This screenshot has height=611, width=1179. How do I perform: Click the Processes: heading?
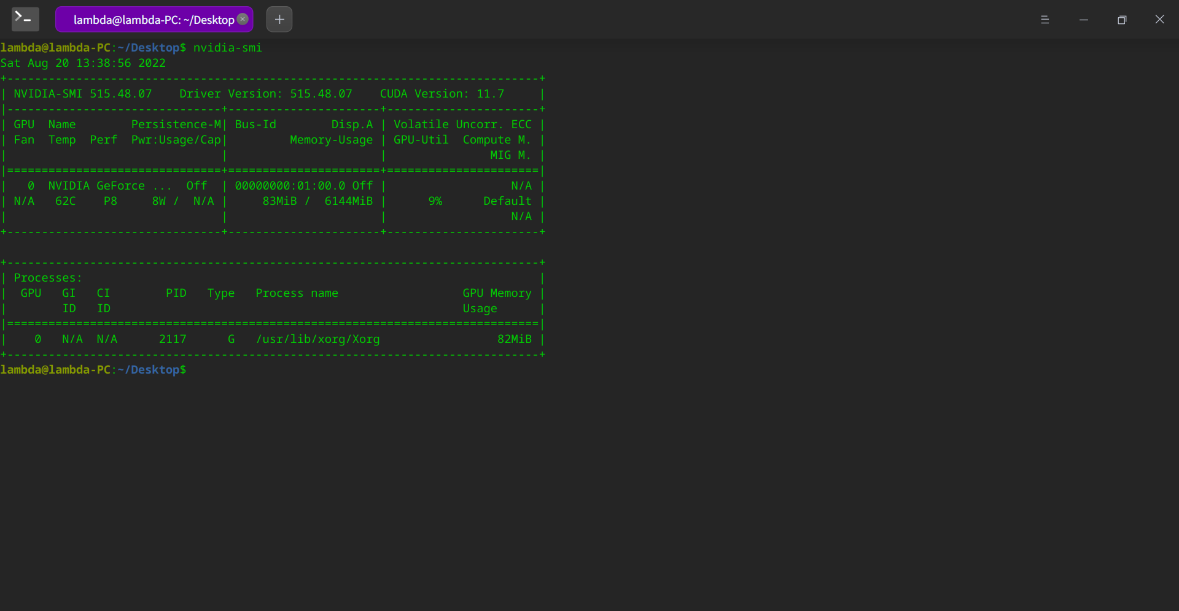click(x=48, y=278)
